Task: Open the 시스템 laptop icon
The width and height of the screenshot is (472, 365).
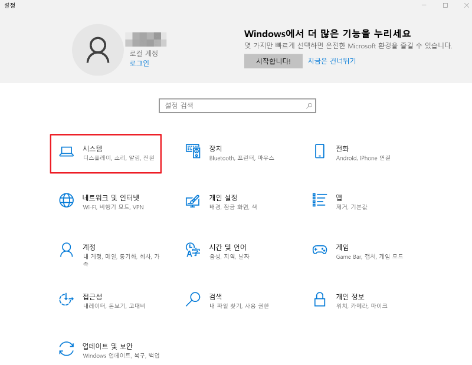Action: click(66, 152)
